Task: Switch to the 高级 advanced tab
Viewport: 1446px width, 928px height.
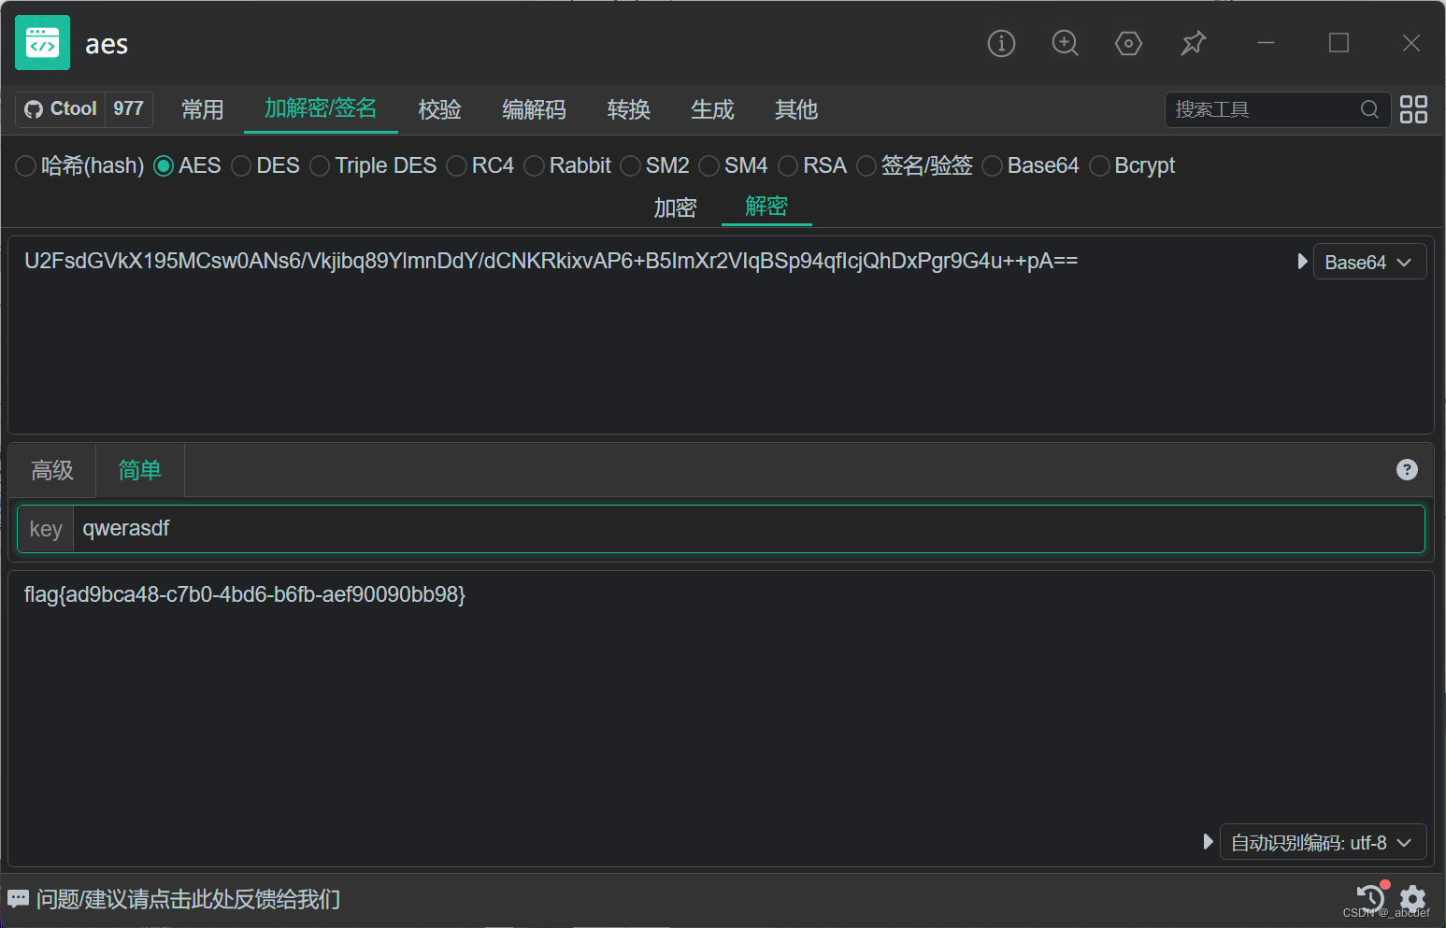Action: click(52, 470)
